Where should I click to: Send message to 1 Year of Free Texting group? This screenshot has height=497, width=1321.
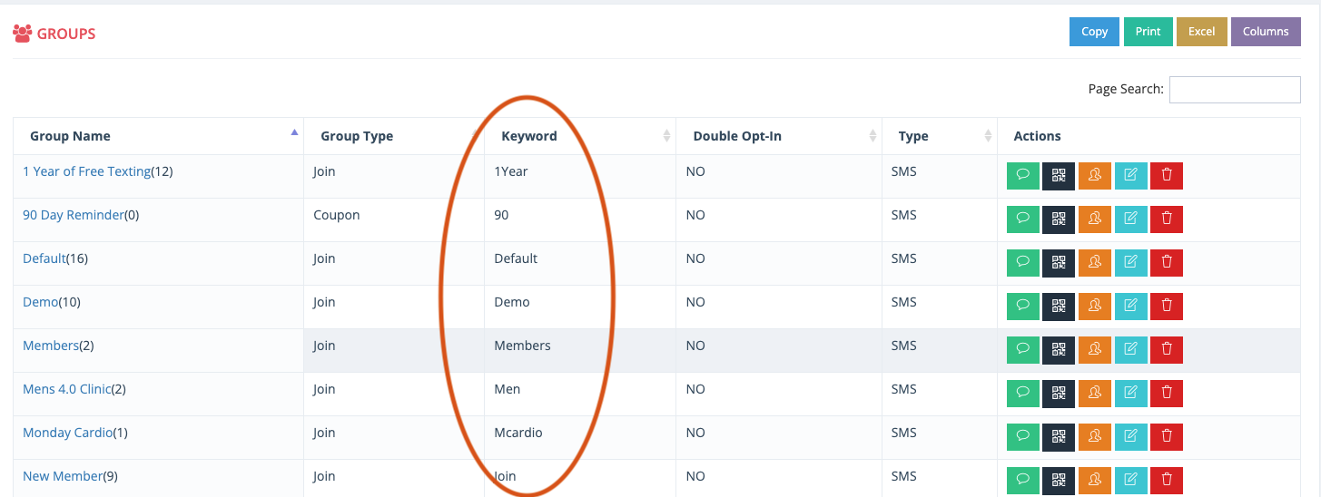(1023, 176)
